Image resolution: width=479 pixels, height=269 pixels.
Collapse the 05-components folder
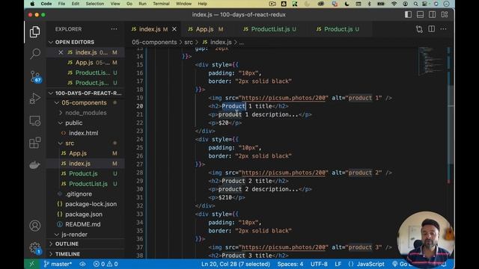[x=57, y=103]
